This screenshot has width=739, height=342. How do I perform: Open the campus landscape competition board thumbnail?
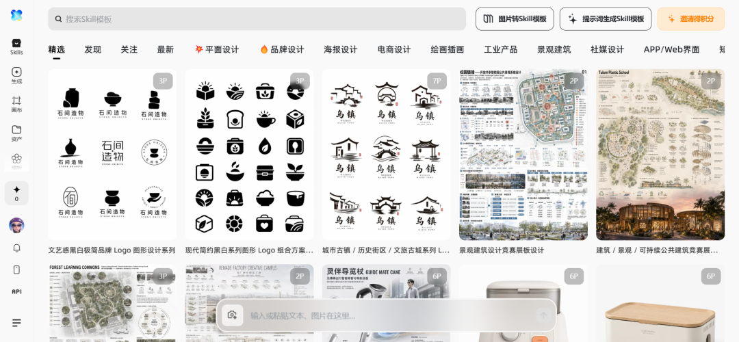click(523, 155)
